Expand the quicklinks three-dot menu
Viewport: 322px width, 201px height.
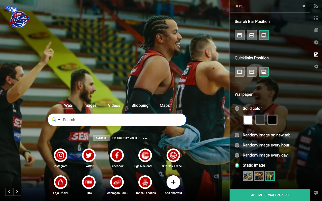pos(145,138)
